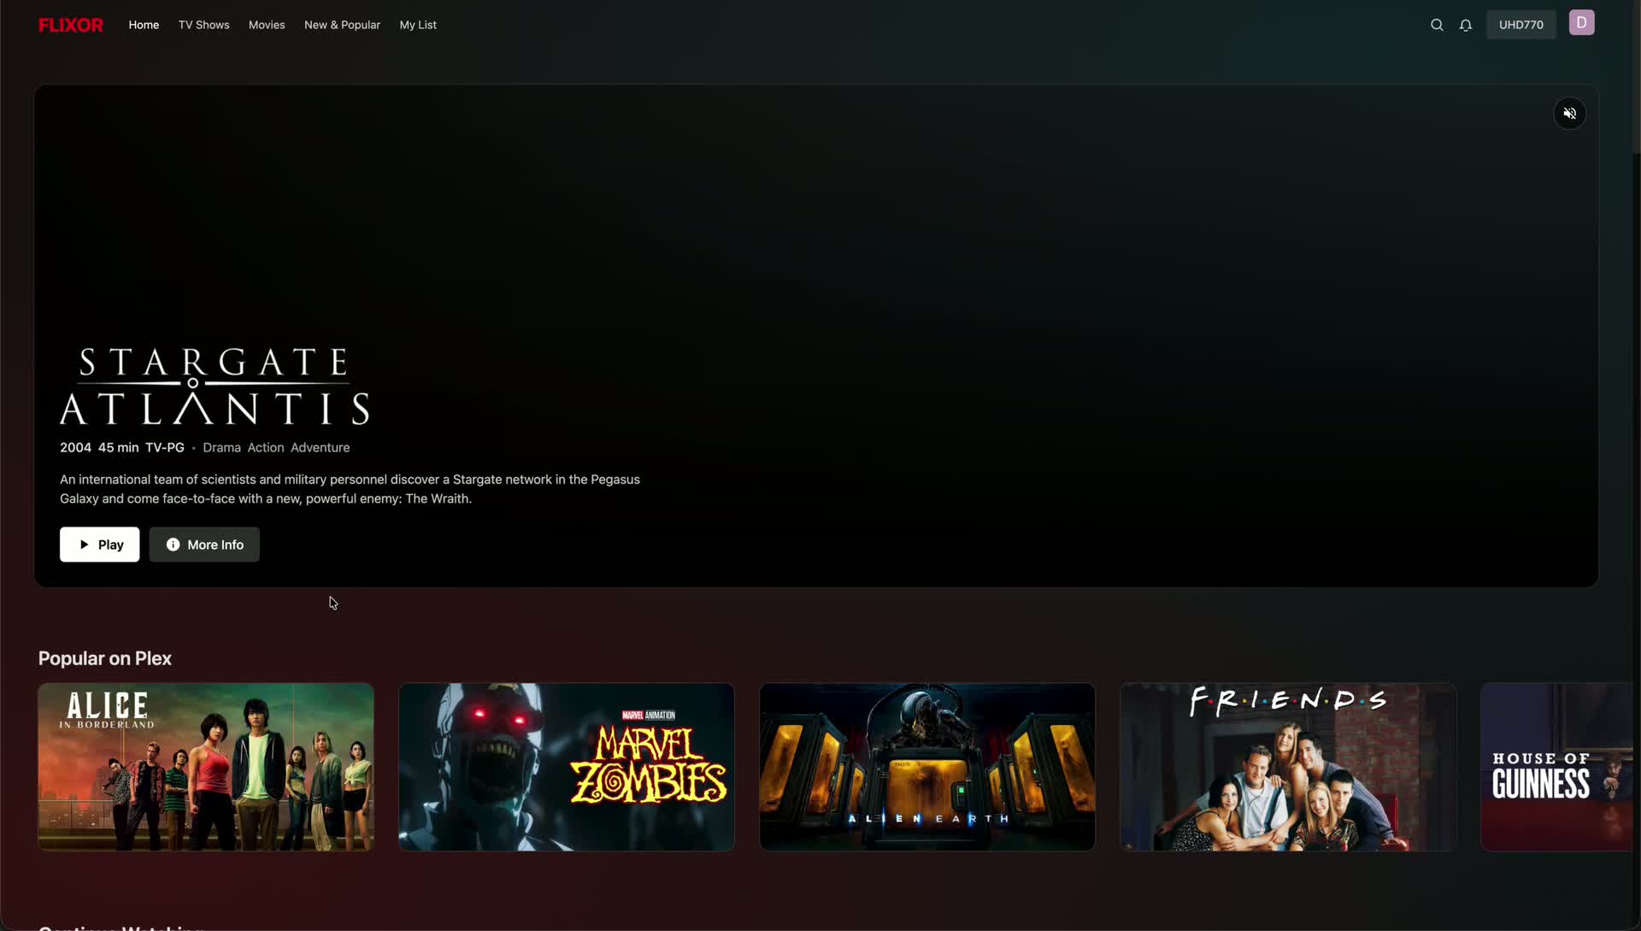Open notifications bell icon
This screenshot has height=931, width=1641.
pos(1466,25)
